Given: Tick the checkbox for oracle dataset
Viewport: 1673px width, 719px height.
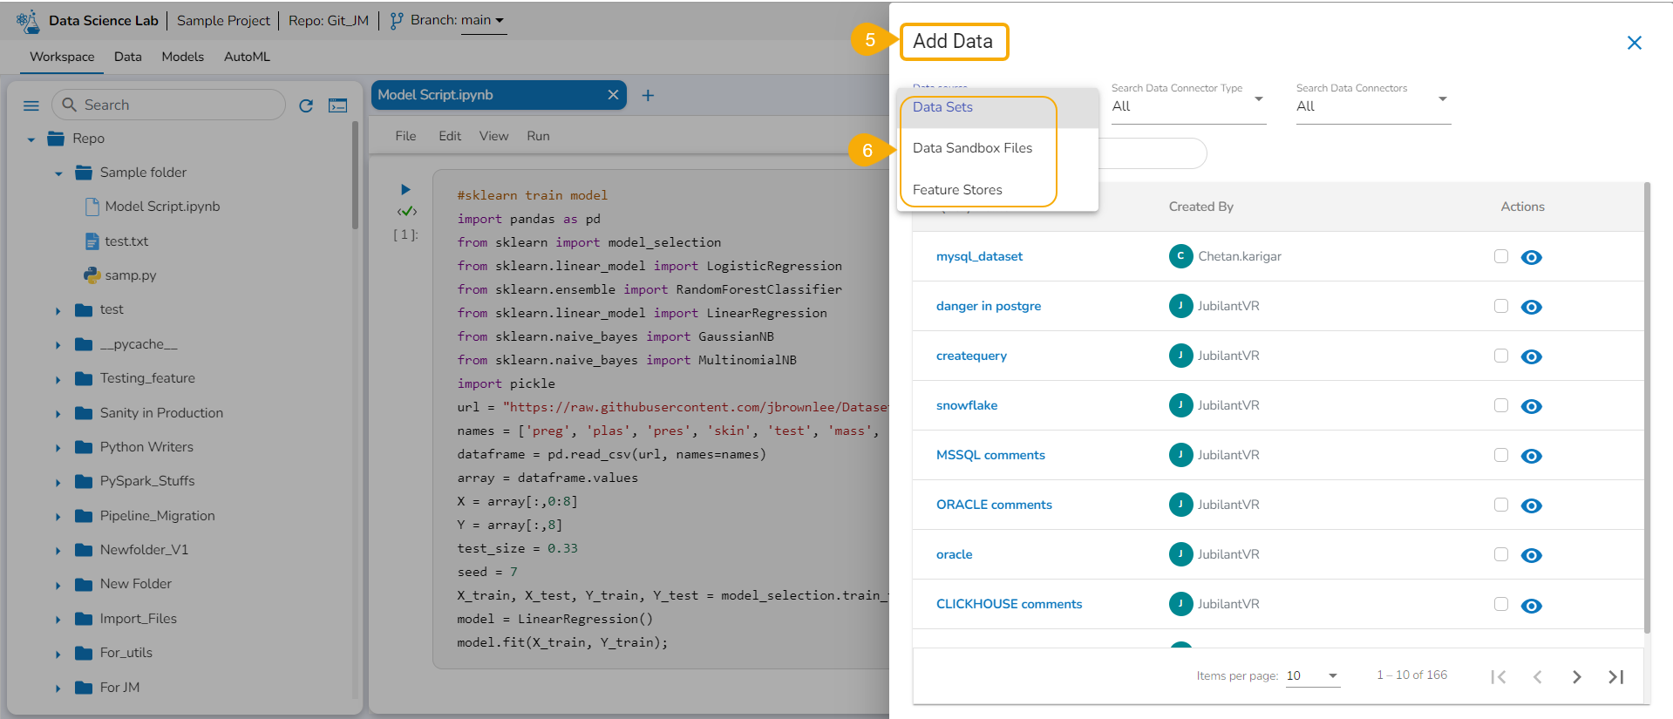Looking at the screenshot, I should coord(1500,554).
